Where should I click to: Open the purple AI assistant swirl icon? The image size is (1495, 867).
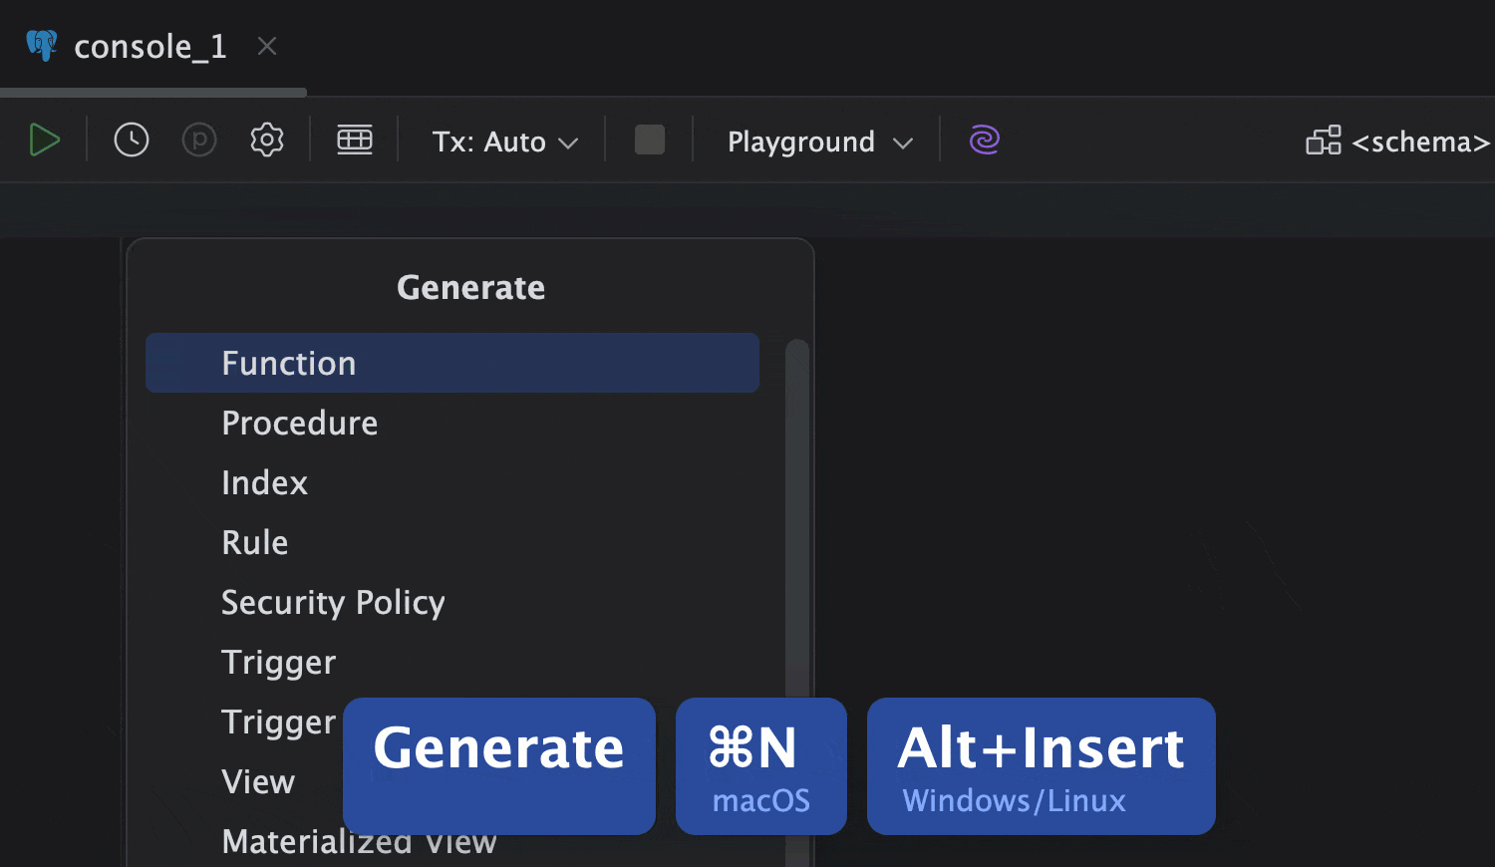click(985, 141)
